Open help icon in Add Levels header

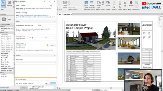click(51, 6)
